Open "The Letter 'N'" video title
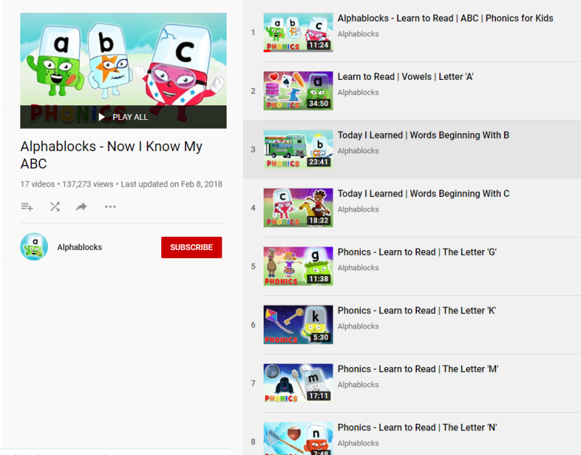Screen dimensions: 581x455 (417, 427)
